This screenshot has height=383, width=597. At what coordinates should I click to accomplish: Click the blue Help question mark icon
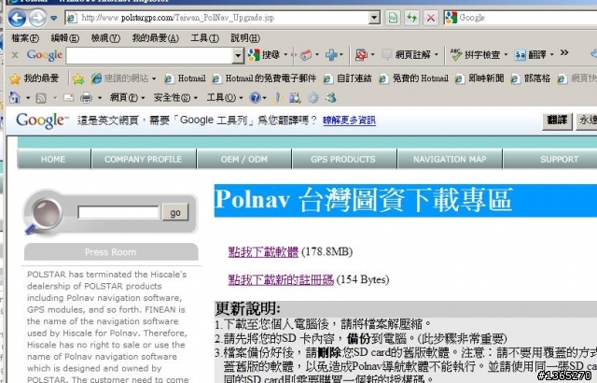[255, 98]
